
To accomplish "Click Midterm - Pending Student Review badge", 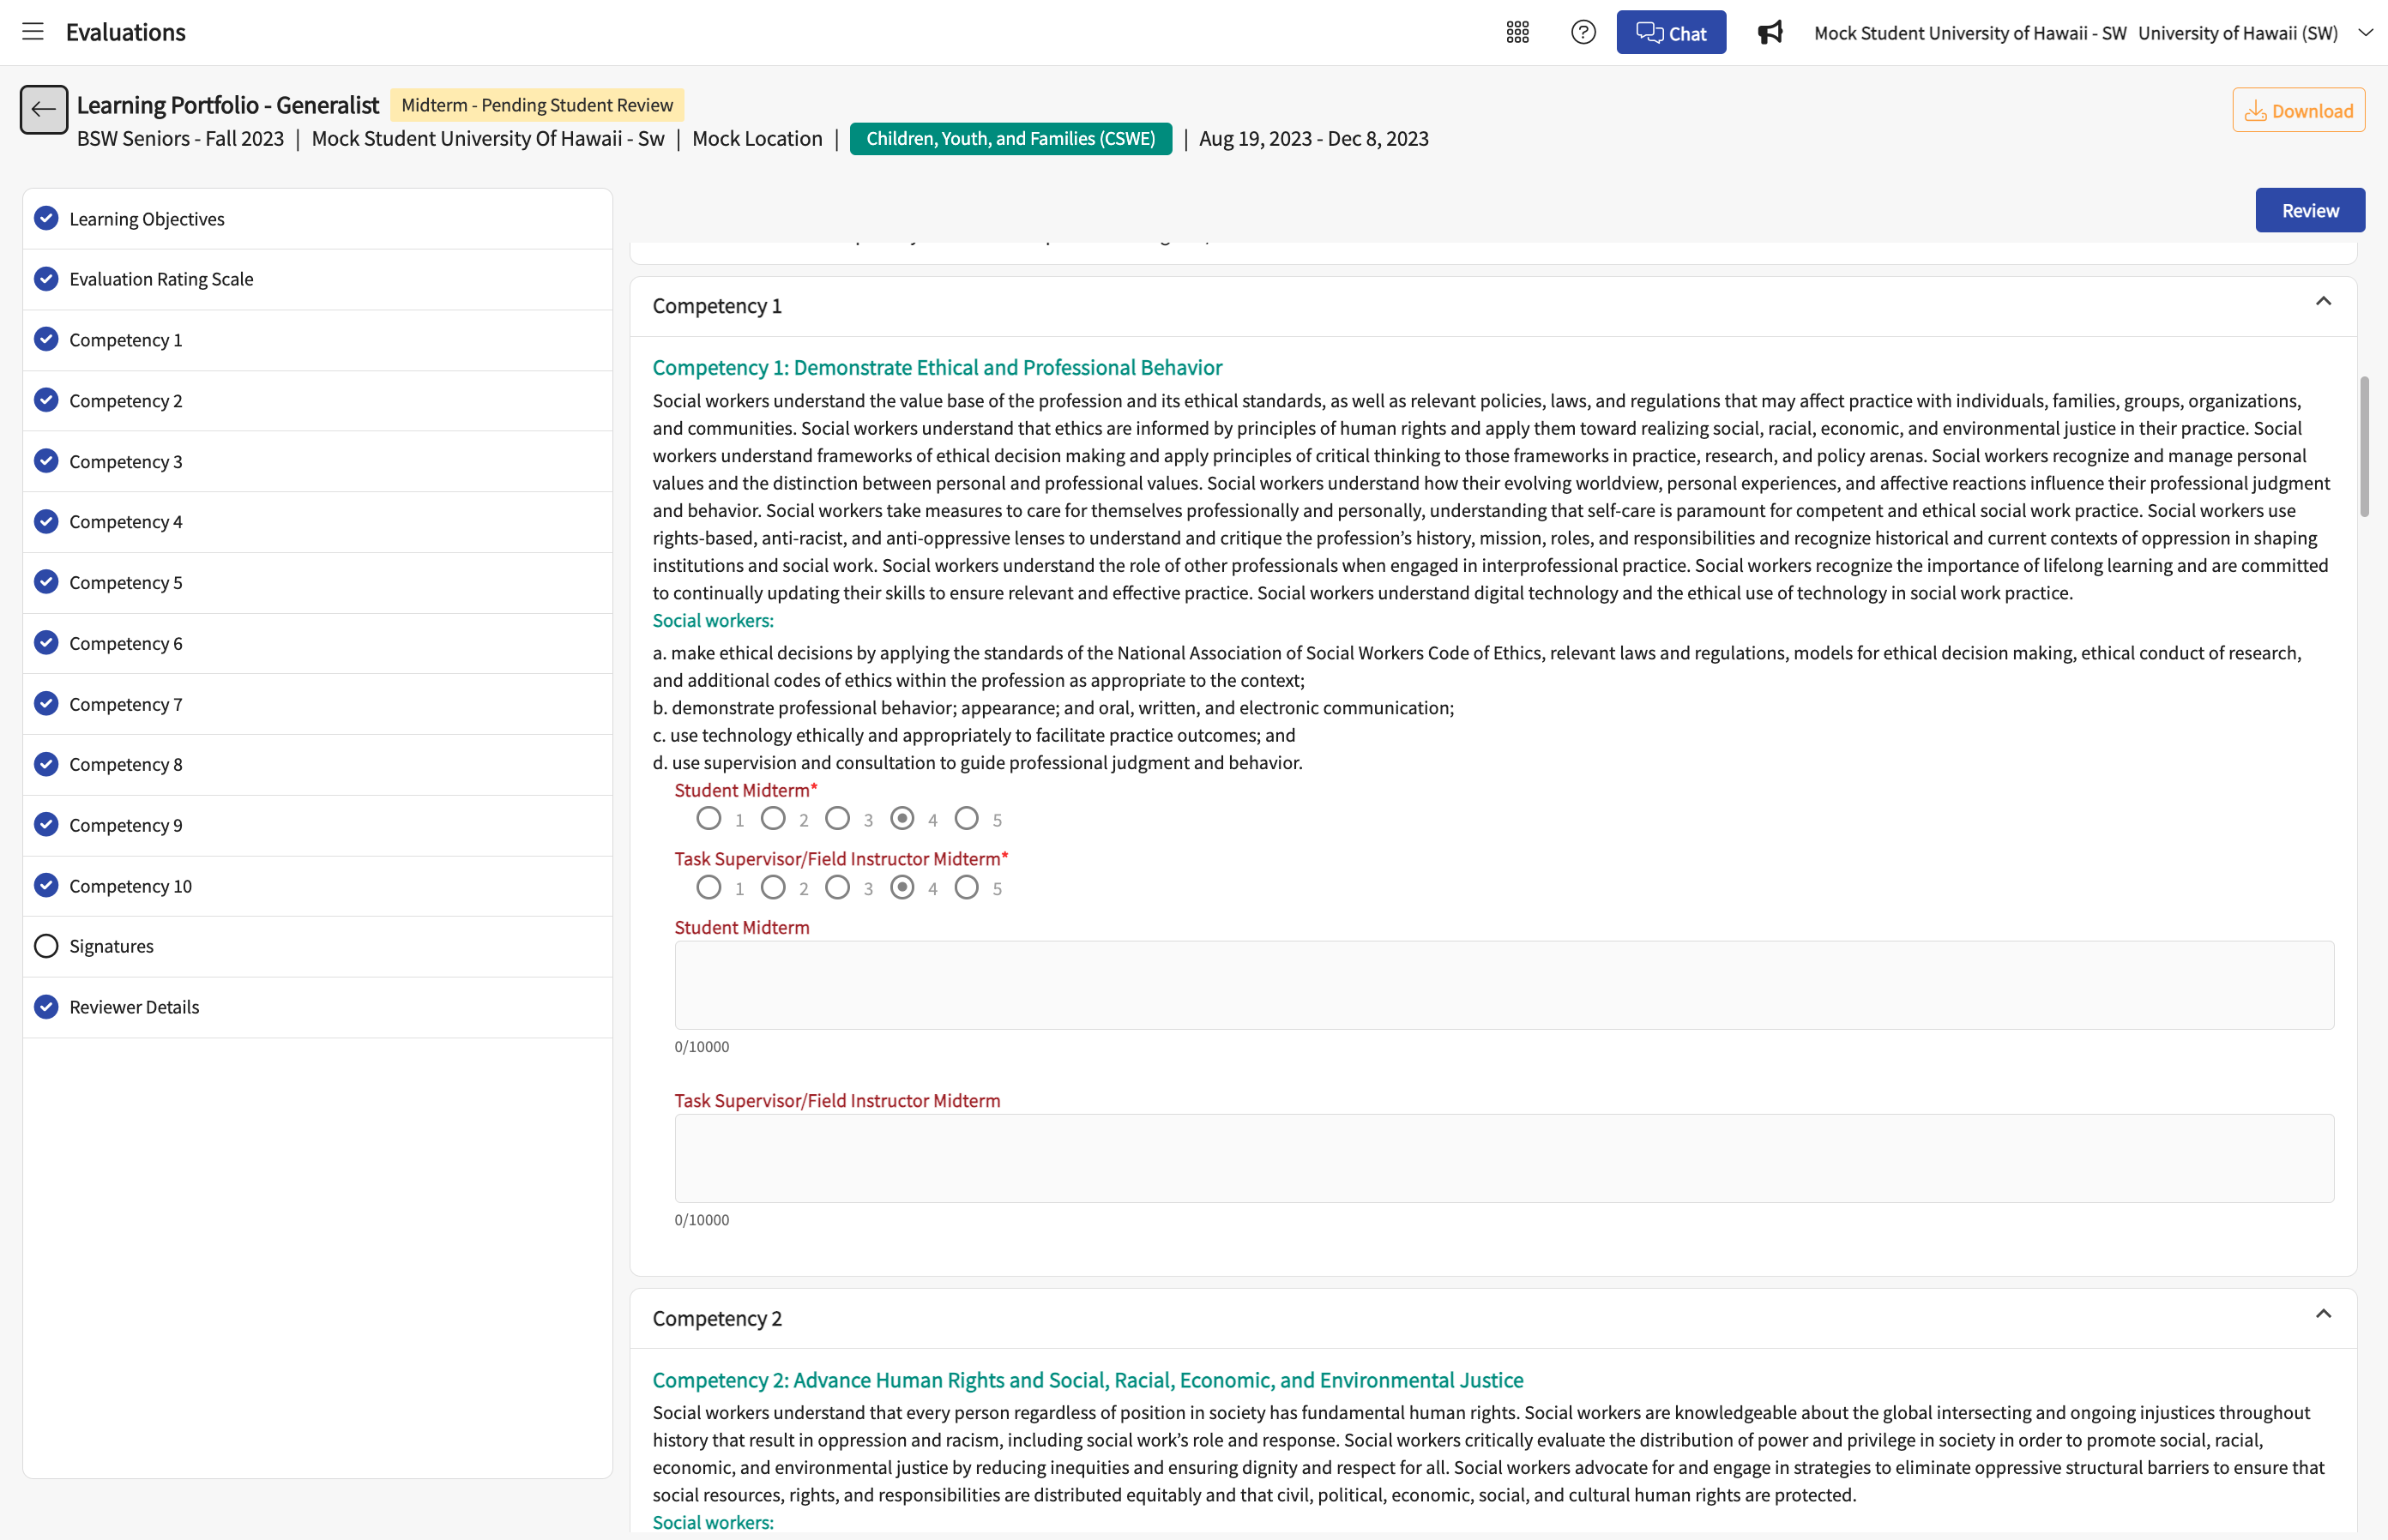I will coord(537,105).
